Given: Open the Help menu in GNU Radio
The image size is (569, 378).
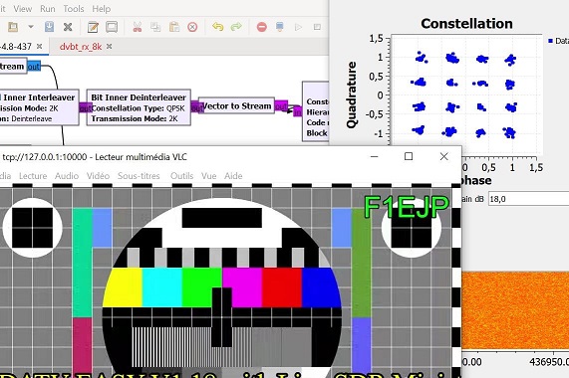Looking at the screenshot, I should [101, 9].
